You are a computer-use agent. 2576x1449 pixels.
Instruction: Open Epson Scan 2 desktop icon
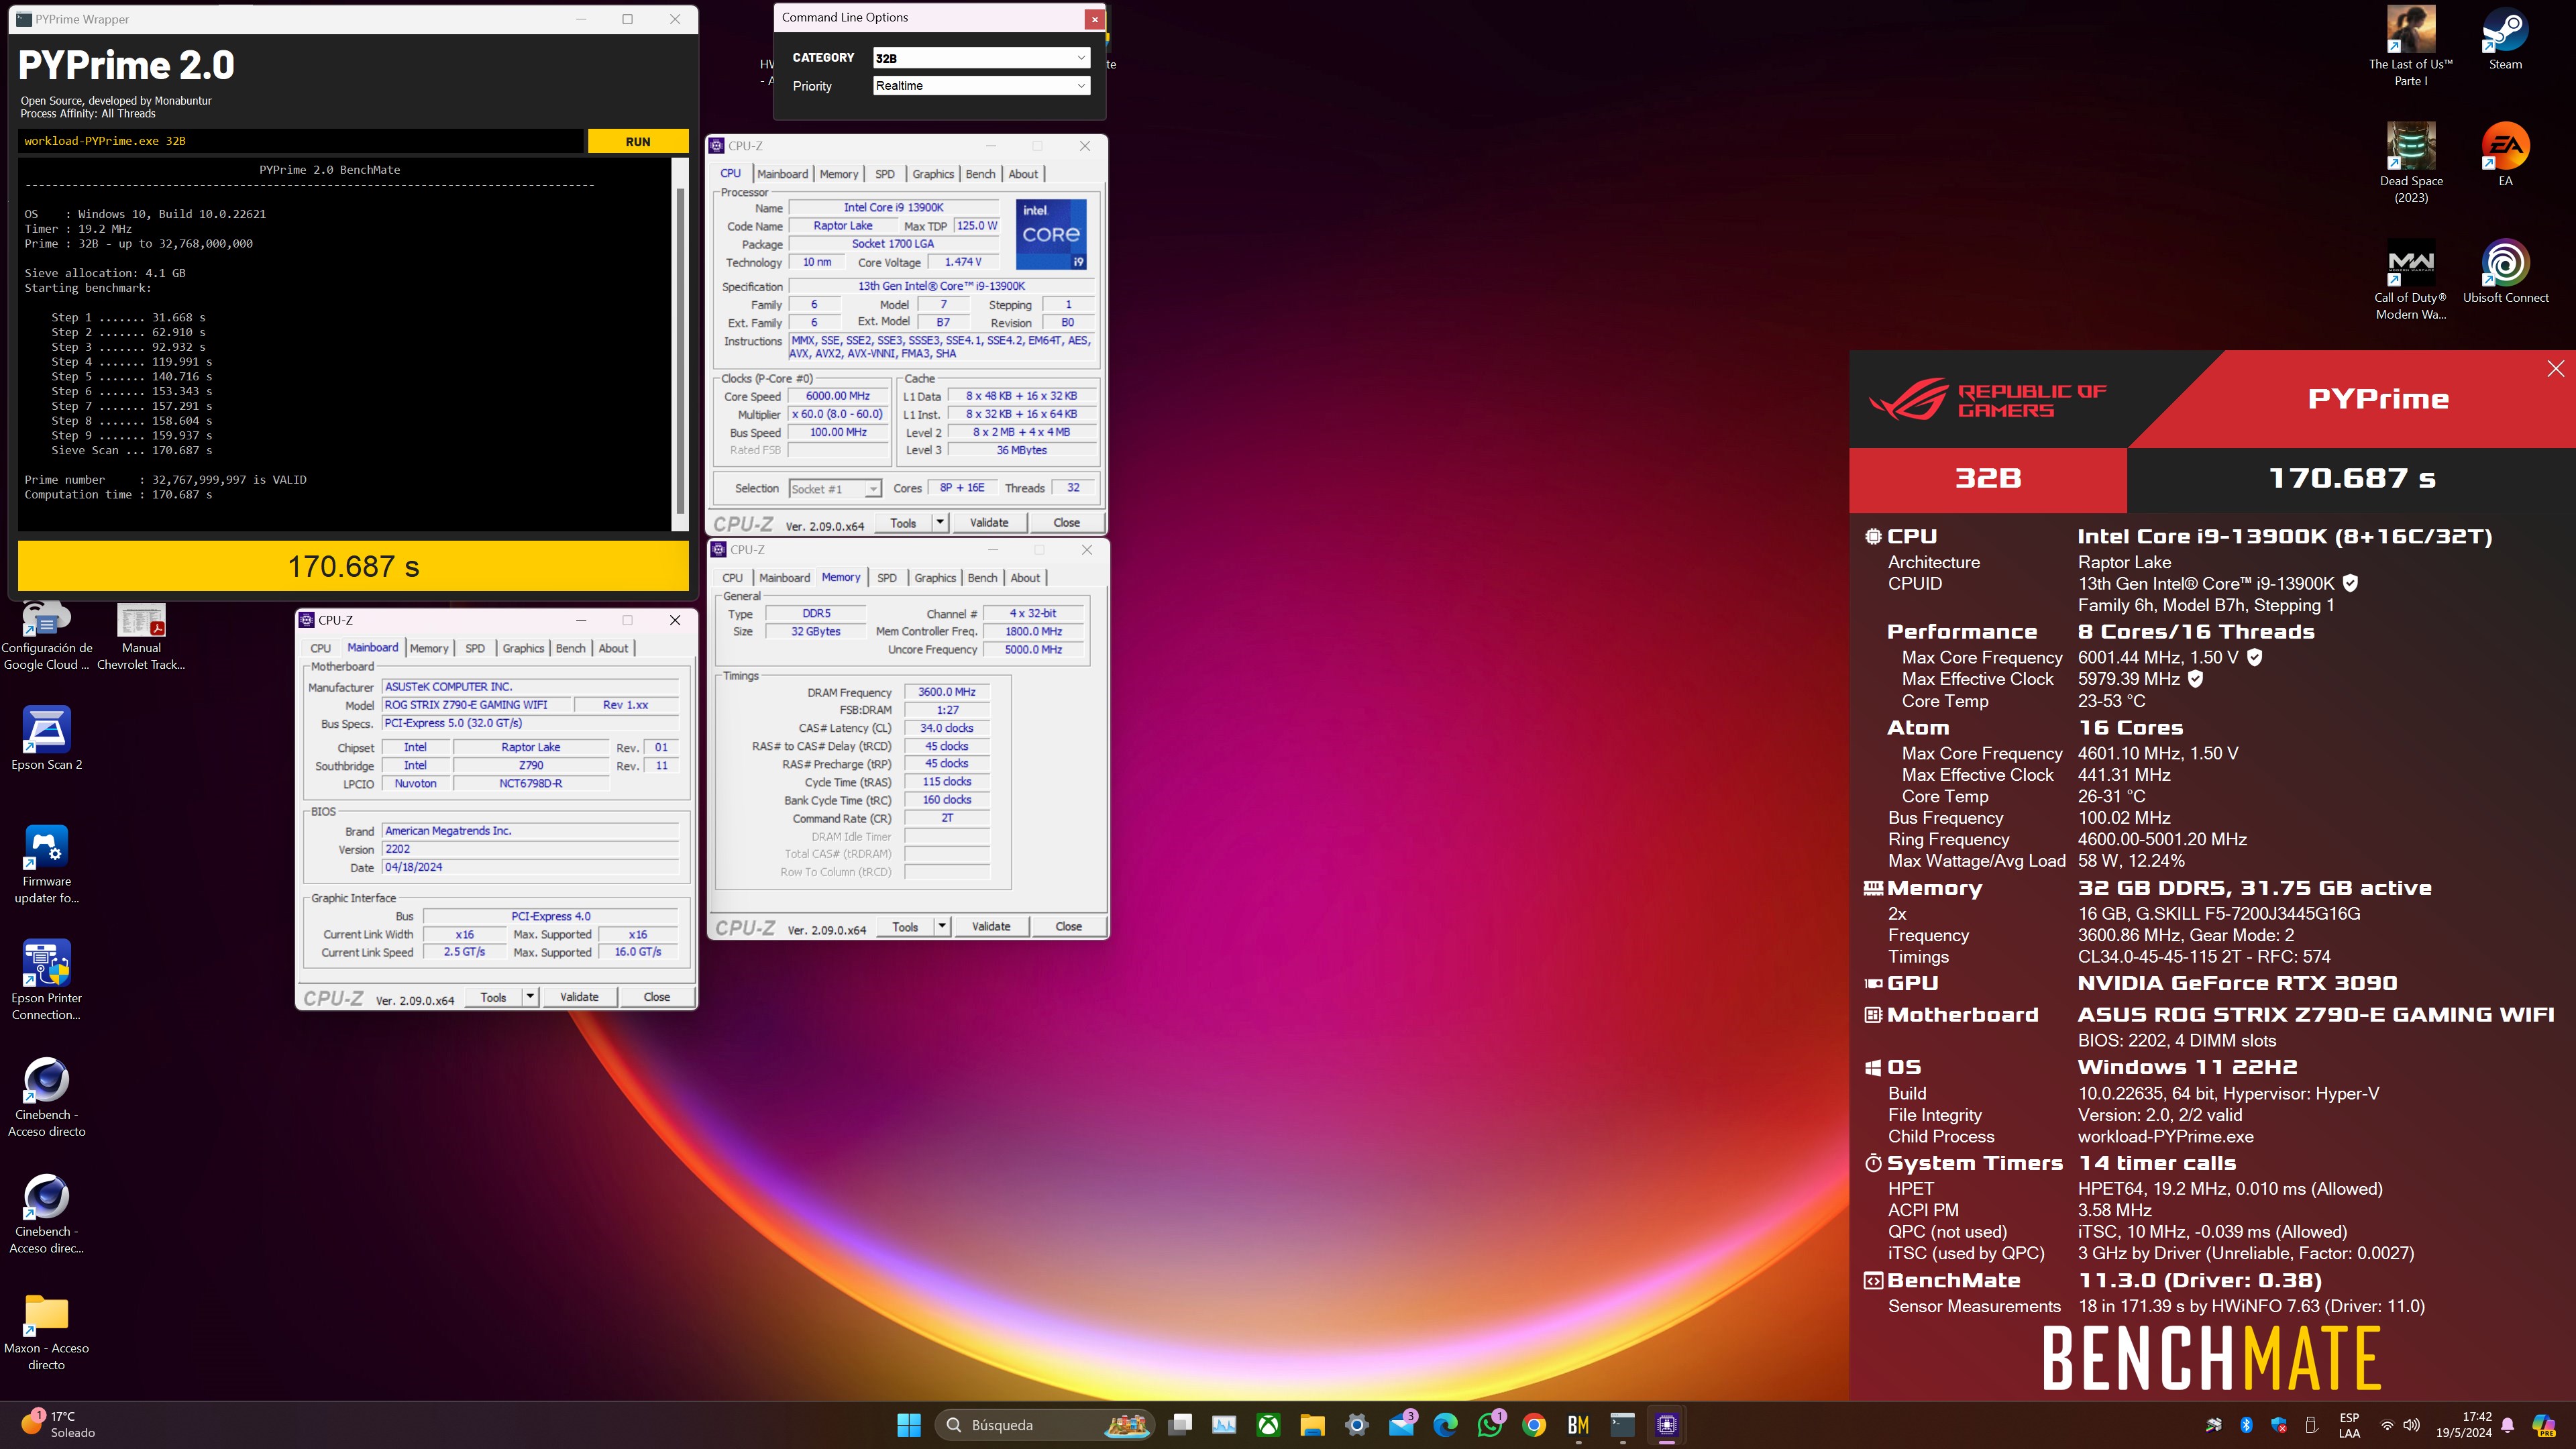pyautogui.click(x=46, y=738)
